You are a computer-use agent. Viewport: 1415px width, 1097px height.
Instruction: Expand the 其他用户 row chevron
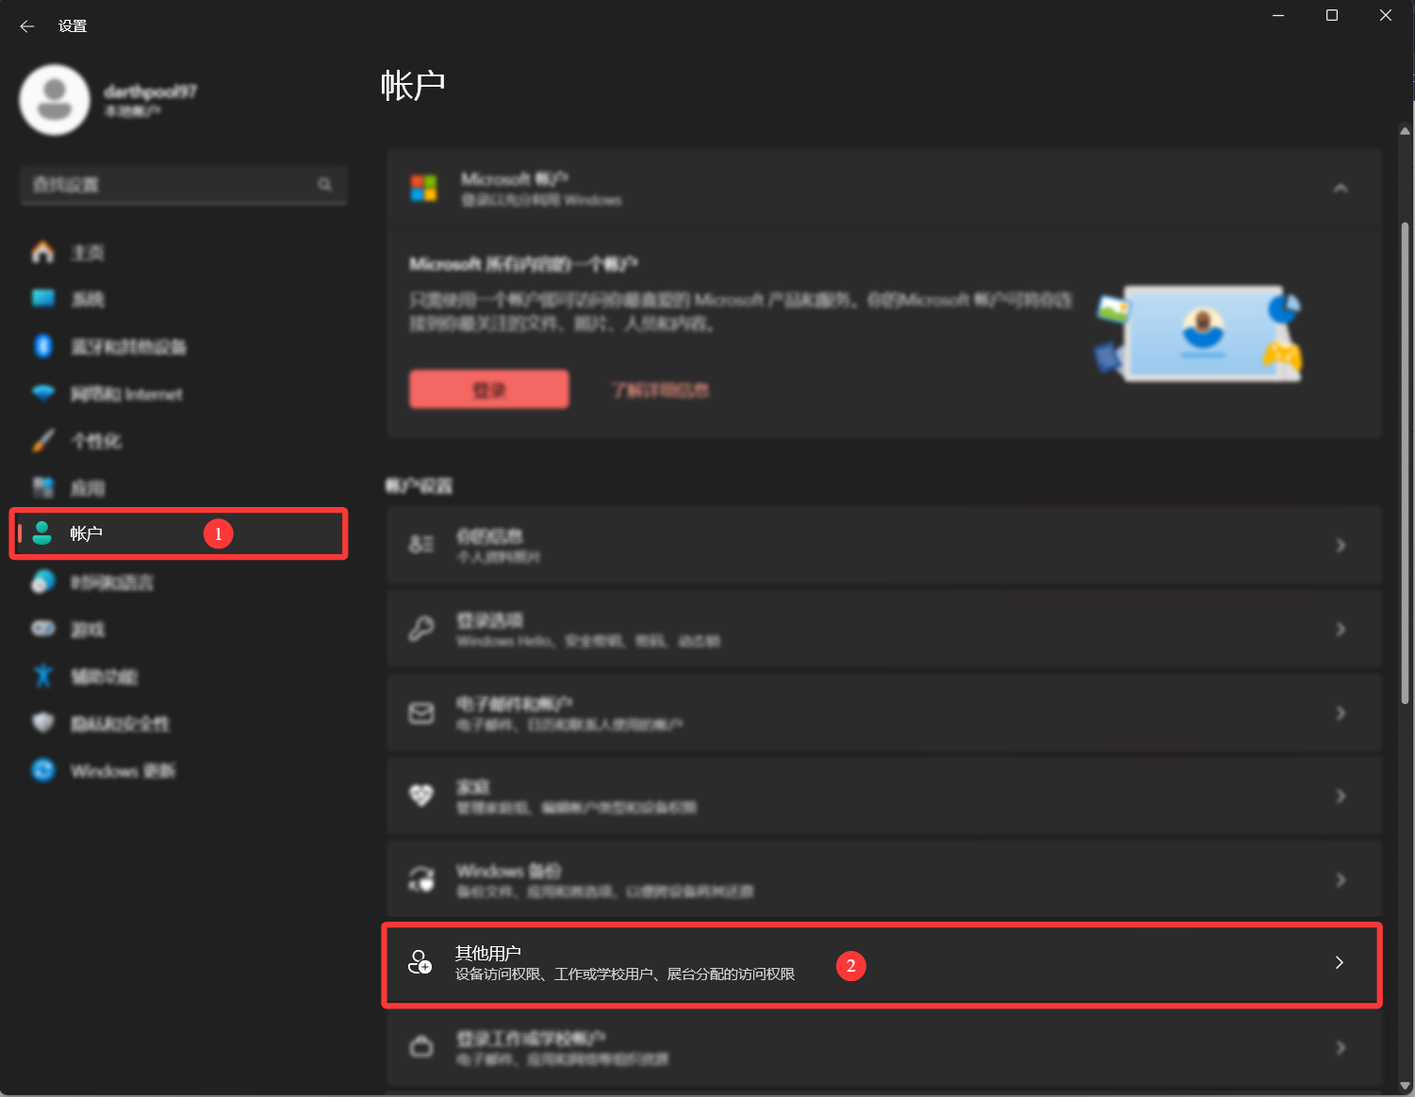[1339, 962]
